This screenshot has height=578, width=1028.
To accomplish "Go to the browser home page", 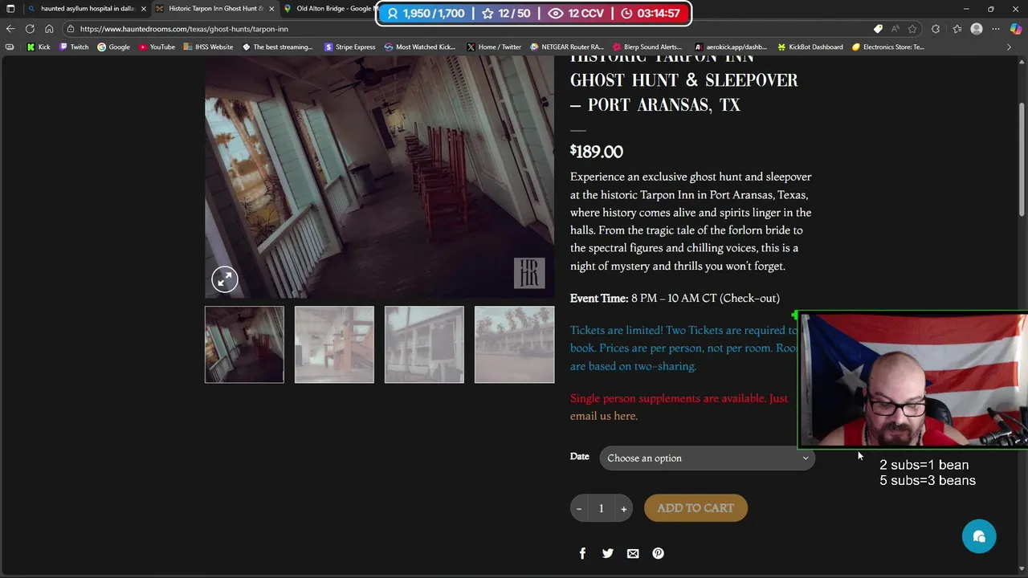I will (49, 29).
